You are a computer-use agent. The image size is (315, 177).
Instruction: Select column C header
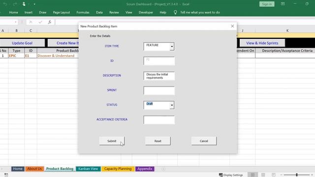[31, 30]
